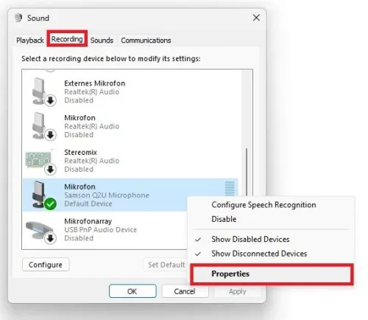This screenshot has height=320, width=368.
Task: Click the Sound speaker icon in title bar
Action: tap(18, 18)
